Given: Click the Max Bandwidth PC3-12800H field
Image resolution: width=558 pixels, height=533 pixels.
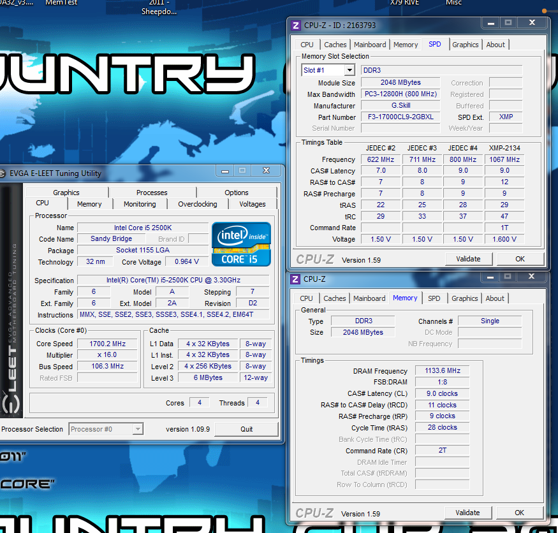Looking at the screenshot, I should coord(400,94).
